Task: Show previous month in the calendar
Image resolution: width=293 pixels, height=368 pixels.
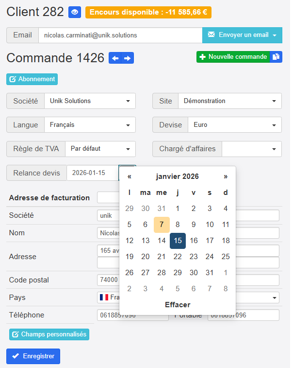Action: tap(130, 176)
